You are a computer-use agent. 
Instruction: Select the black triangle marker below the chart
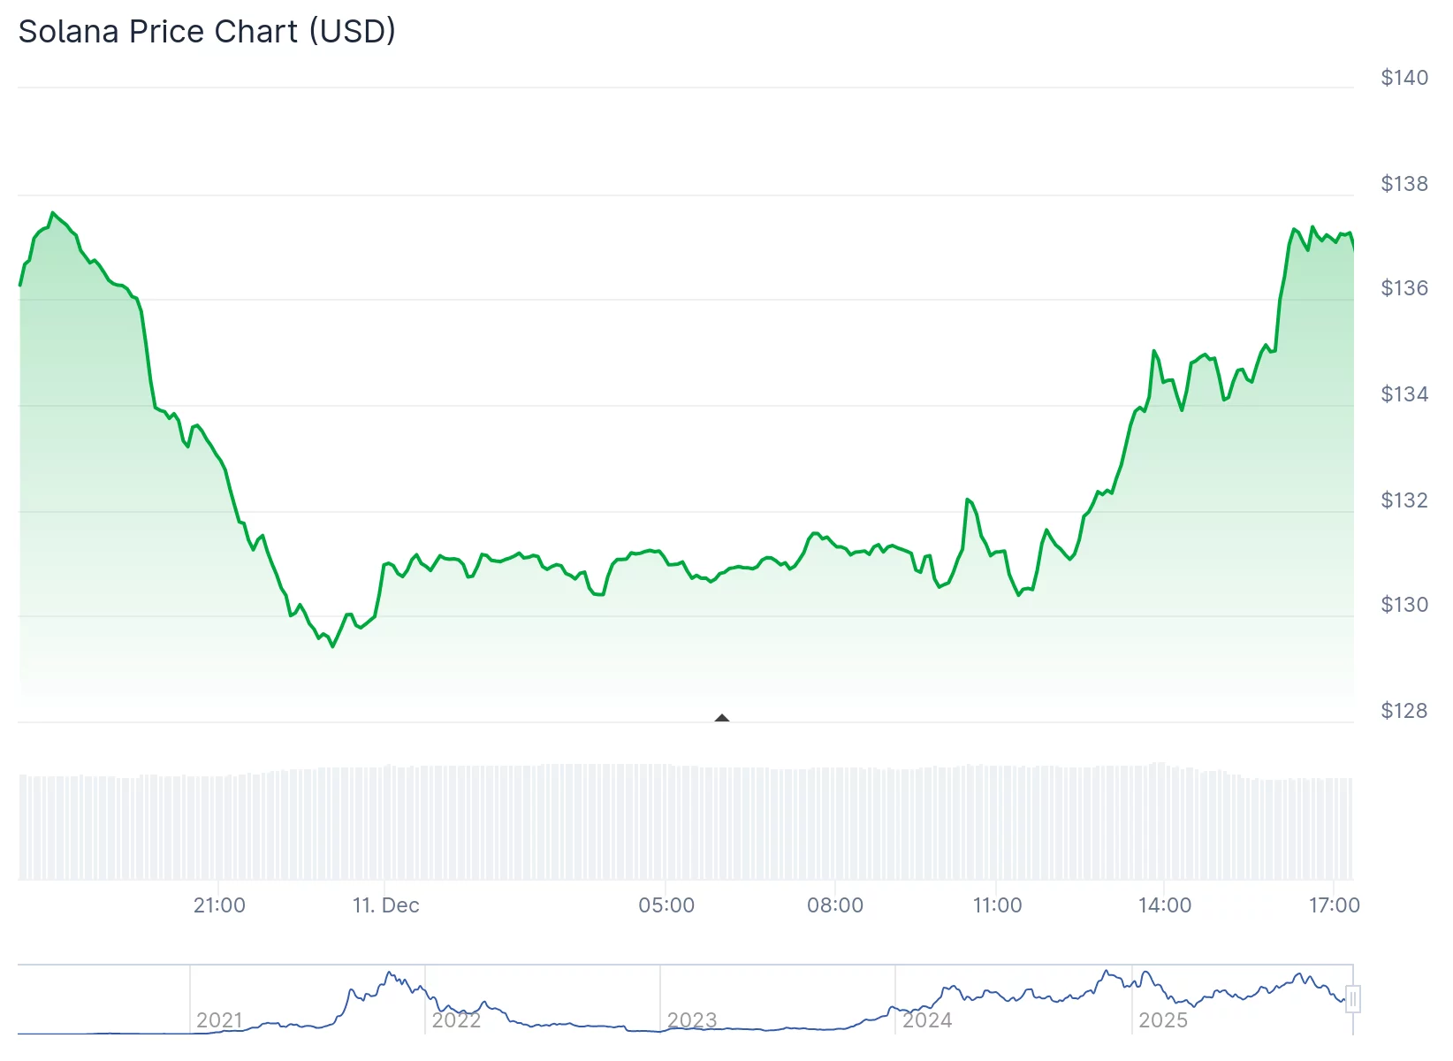[x=723, y=718]
